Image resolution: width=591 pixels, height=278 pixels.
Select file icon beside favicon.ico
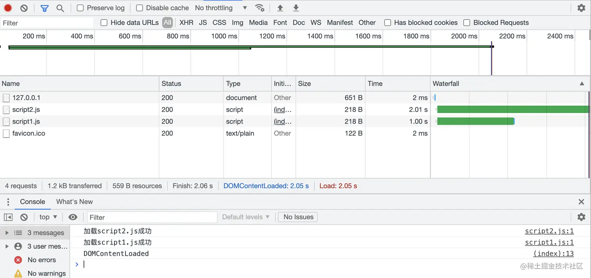pos(6,133)
